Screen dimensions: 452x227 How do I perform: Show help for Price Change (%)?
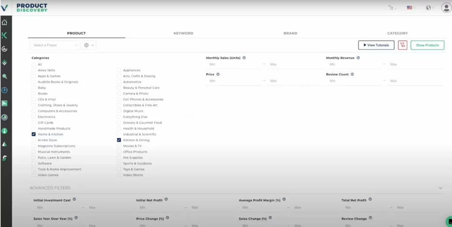pyautogui.click(x=167, y=218)
